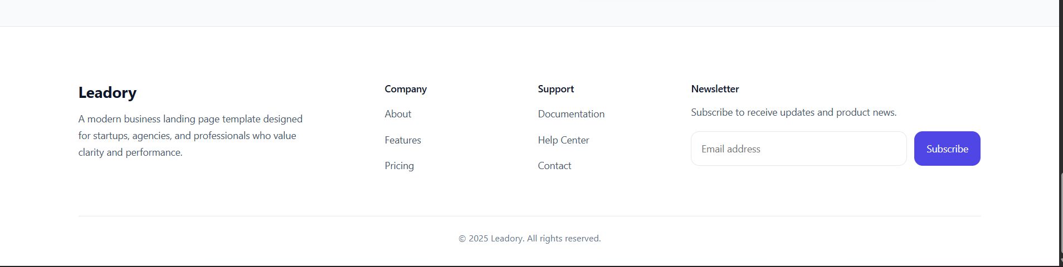The image size is (1063, 267).
Task: Click the Leadory template description paragraph
Action: pyautogui.click(x=190, y=136)
